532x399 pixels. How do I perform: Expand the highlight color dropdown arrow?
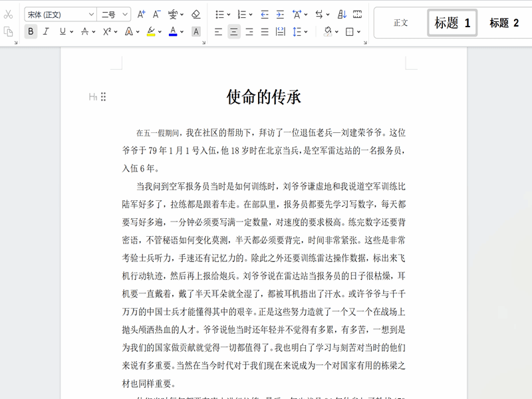160,32
